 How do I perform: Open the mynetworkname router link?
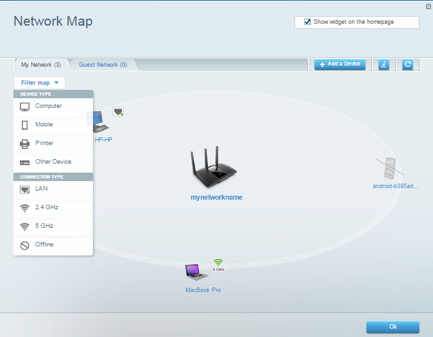(217, 197)
